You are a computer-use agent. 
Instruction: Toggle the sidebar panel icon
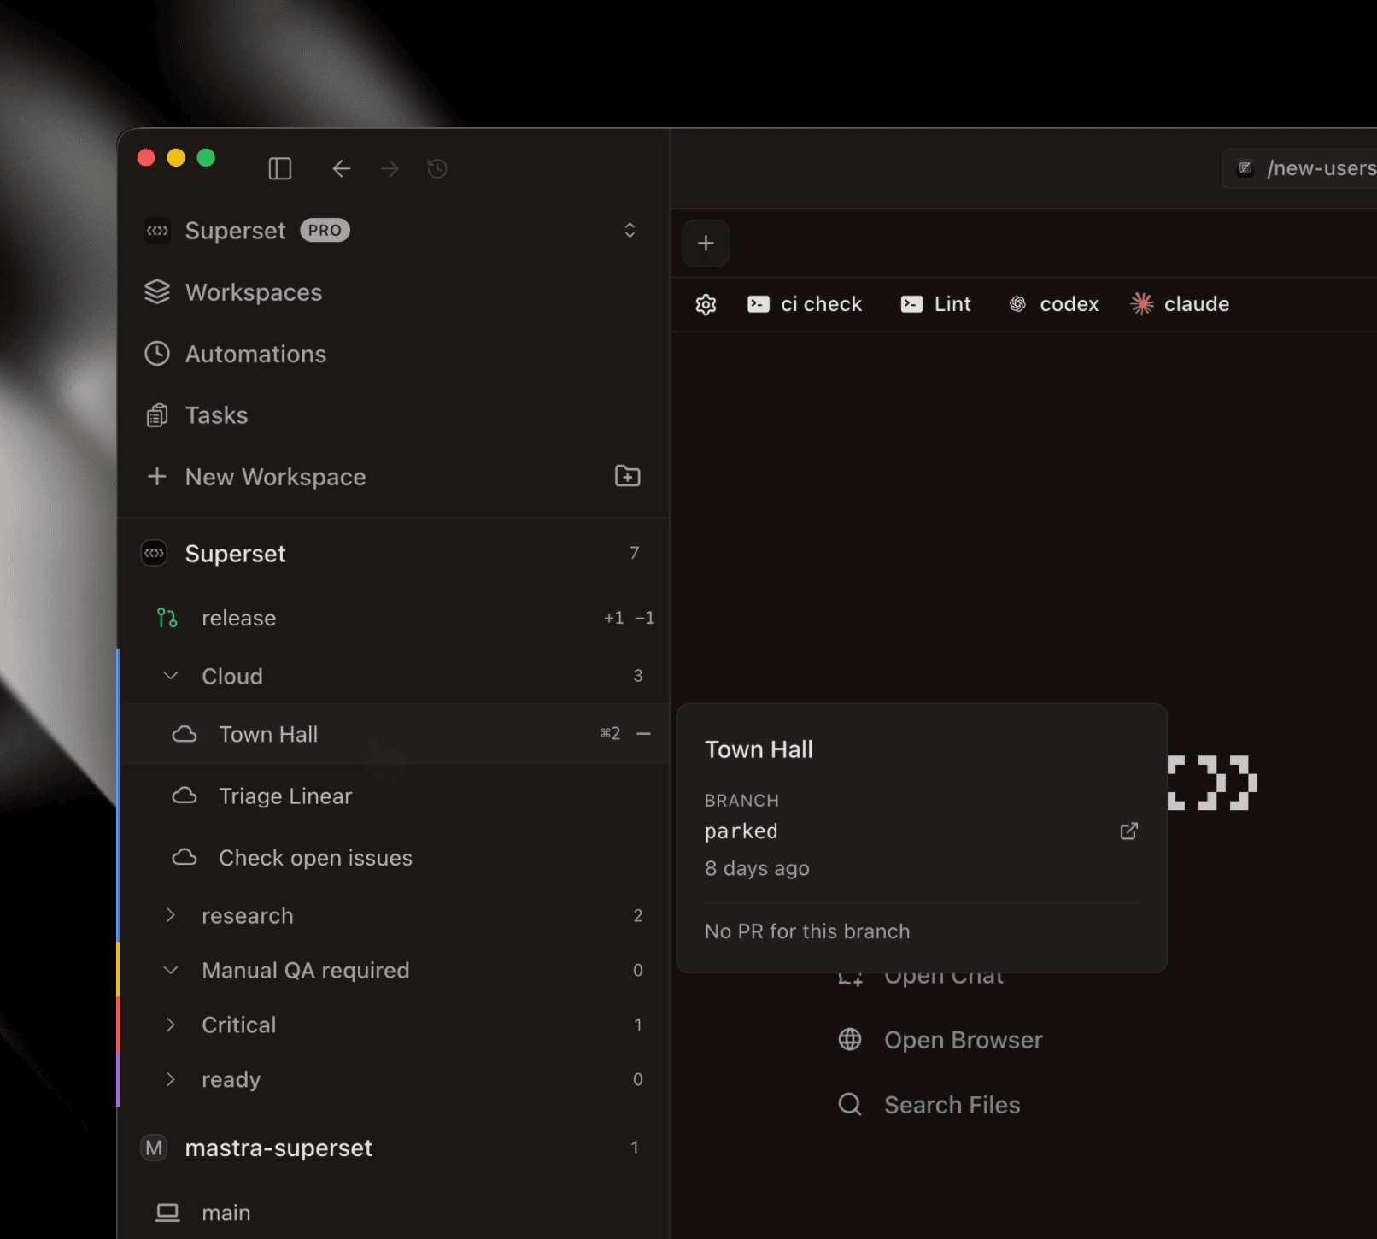[x=280, y=168]
